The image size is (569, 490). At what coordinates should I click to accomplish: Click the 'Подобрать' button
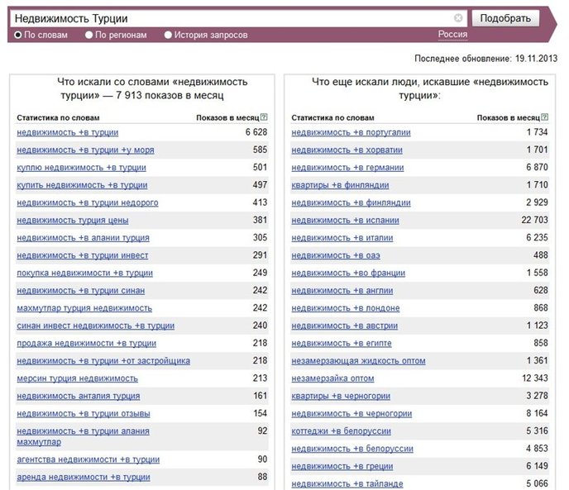point(505,18)
